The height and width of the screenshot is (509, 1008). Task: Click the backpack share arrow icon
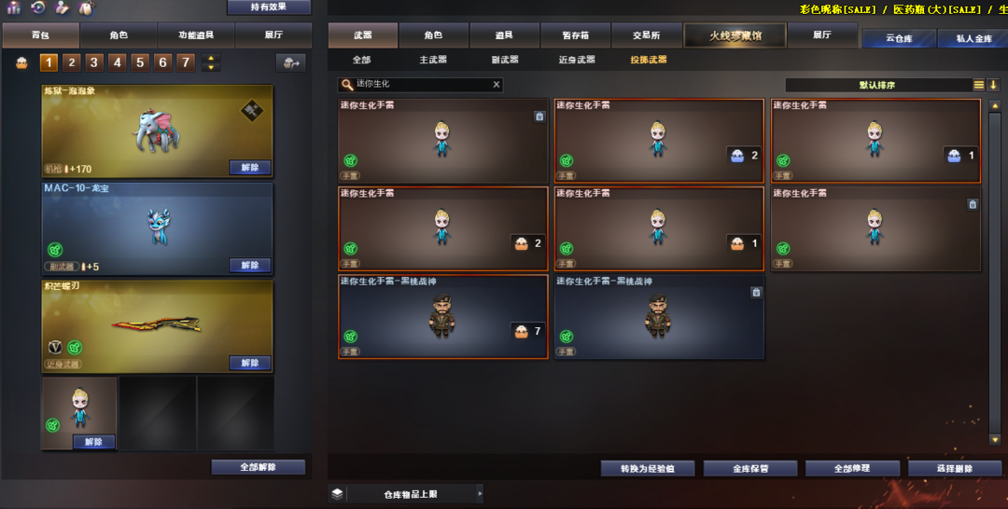[291, 62]
